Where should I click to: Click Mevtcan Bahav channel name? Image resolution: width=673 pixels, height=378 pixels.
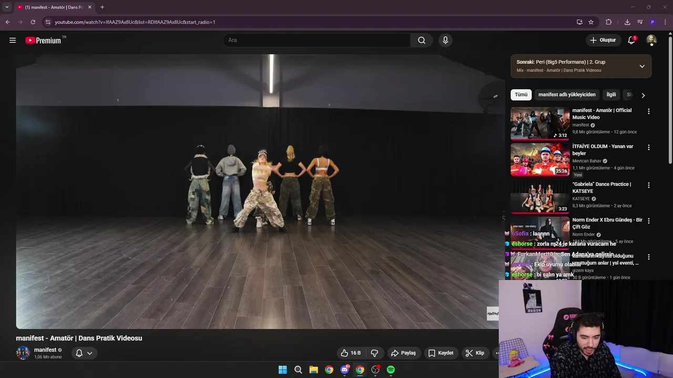[586, 161]
